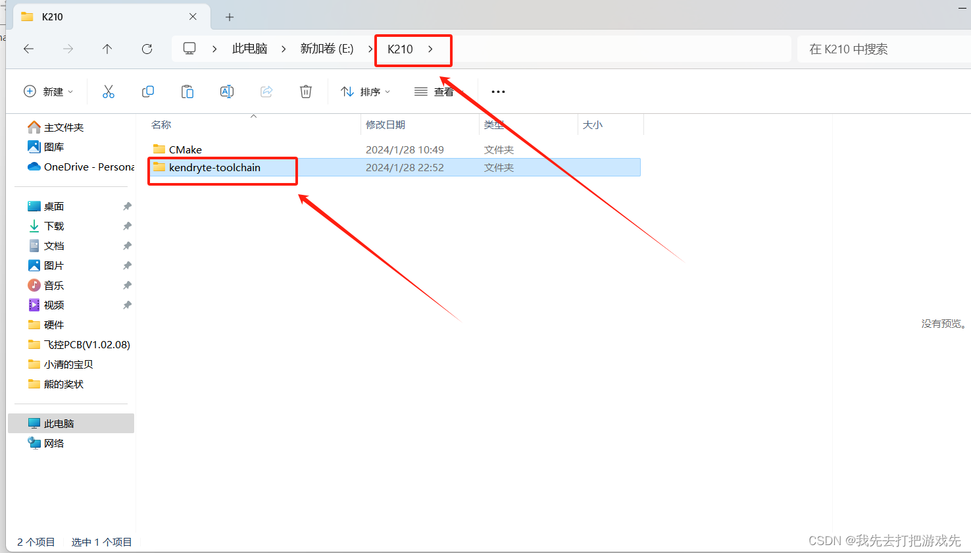
Task: Close the K210 tab
Action: (193, 16)
